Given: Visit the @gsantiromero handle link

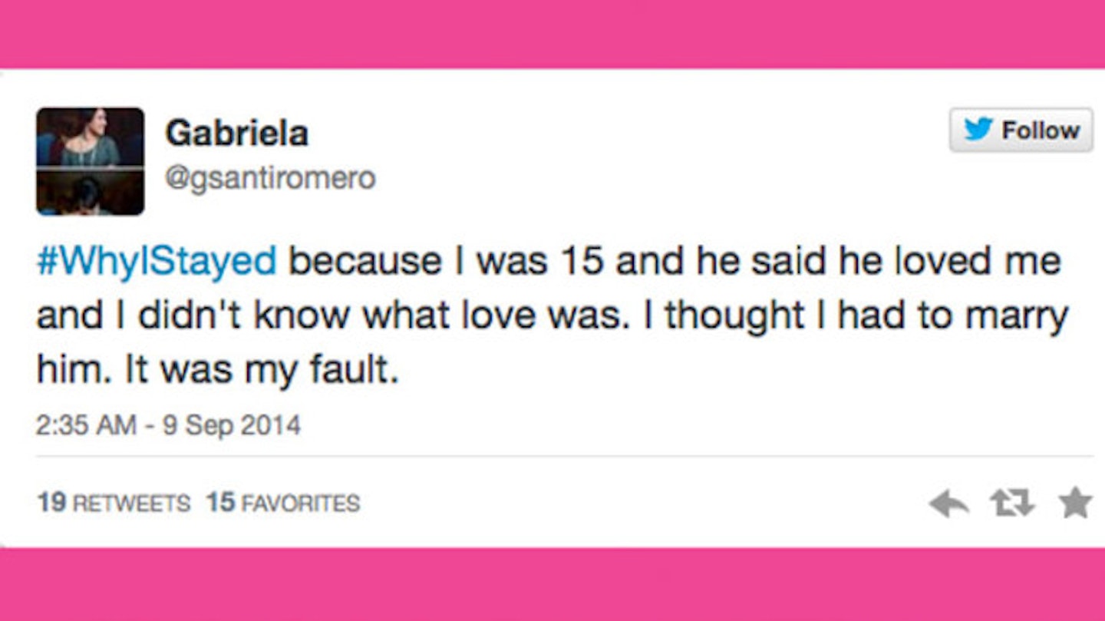Looking at the screenshot, I should pos(270,178).
